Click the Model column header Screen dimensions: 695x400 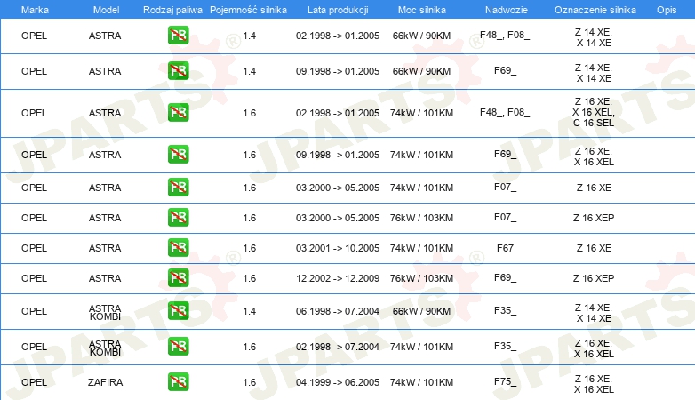106,10
